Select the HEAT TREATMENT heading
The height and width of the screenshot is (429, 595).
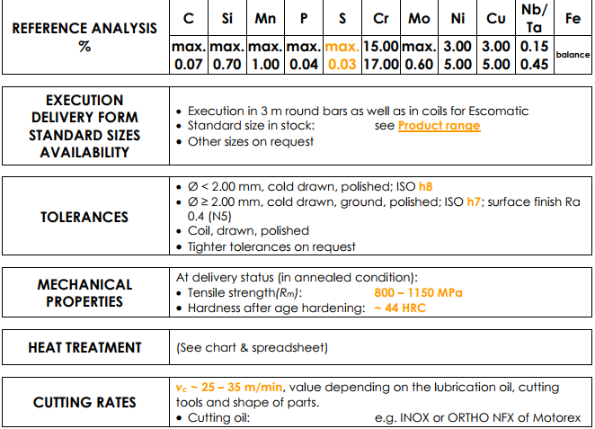click(x=84, y=347)
